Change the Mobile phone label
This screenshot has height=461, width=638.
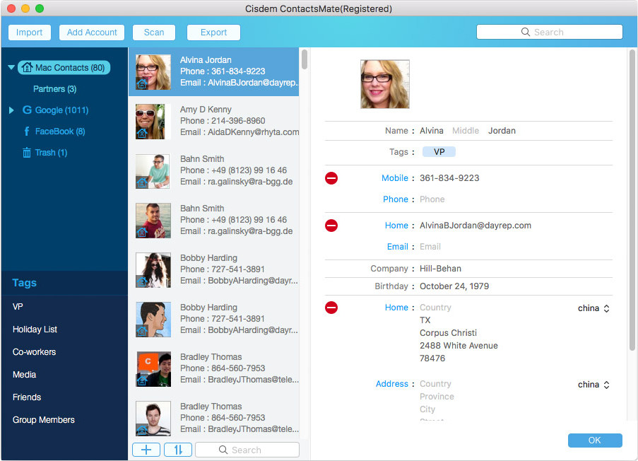point(395,178)
